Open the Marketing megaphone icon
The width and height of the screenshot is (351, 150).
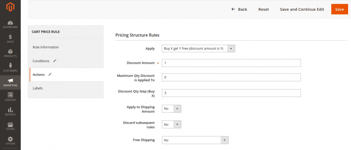[10, 81]
